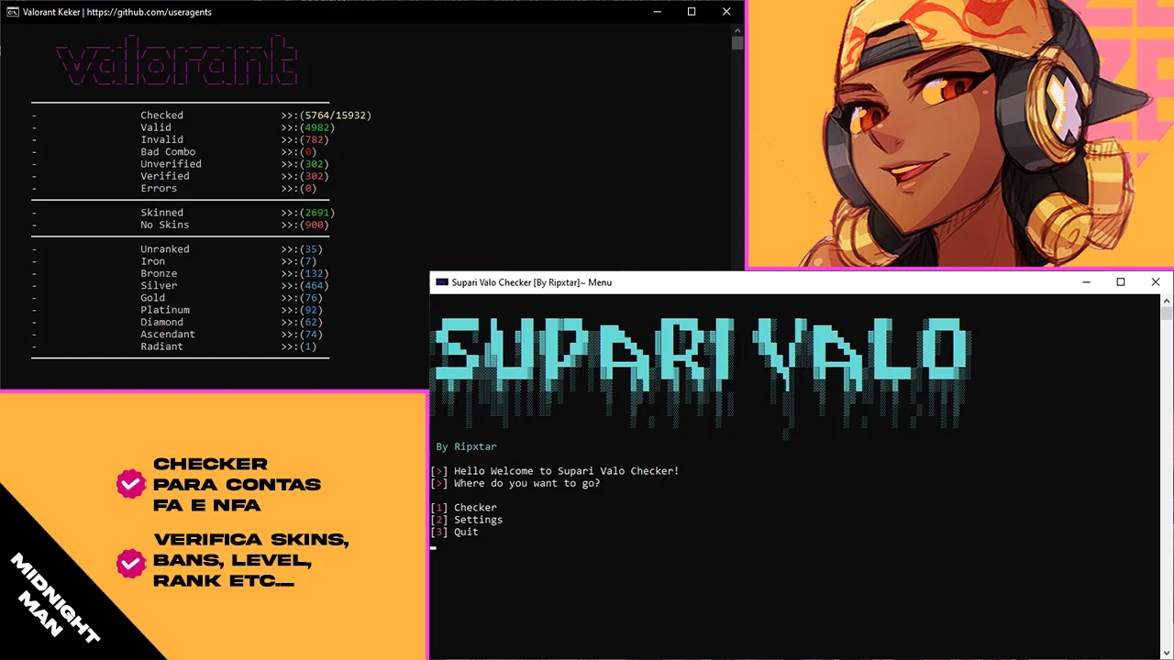This screenshot has width=1174, height=660.
Task: Minimize the Supari Valo Checker window
Action: pos(1086,282)
